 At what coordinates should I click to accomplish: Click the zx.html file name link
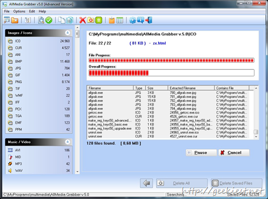click(159, 43)
